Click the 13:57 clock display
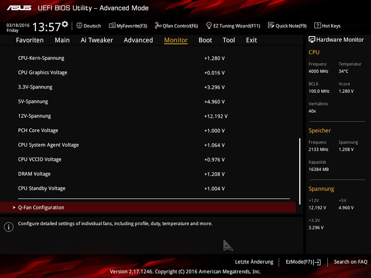The image size is (371, 278). (x=47, y=27)
